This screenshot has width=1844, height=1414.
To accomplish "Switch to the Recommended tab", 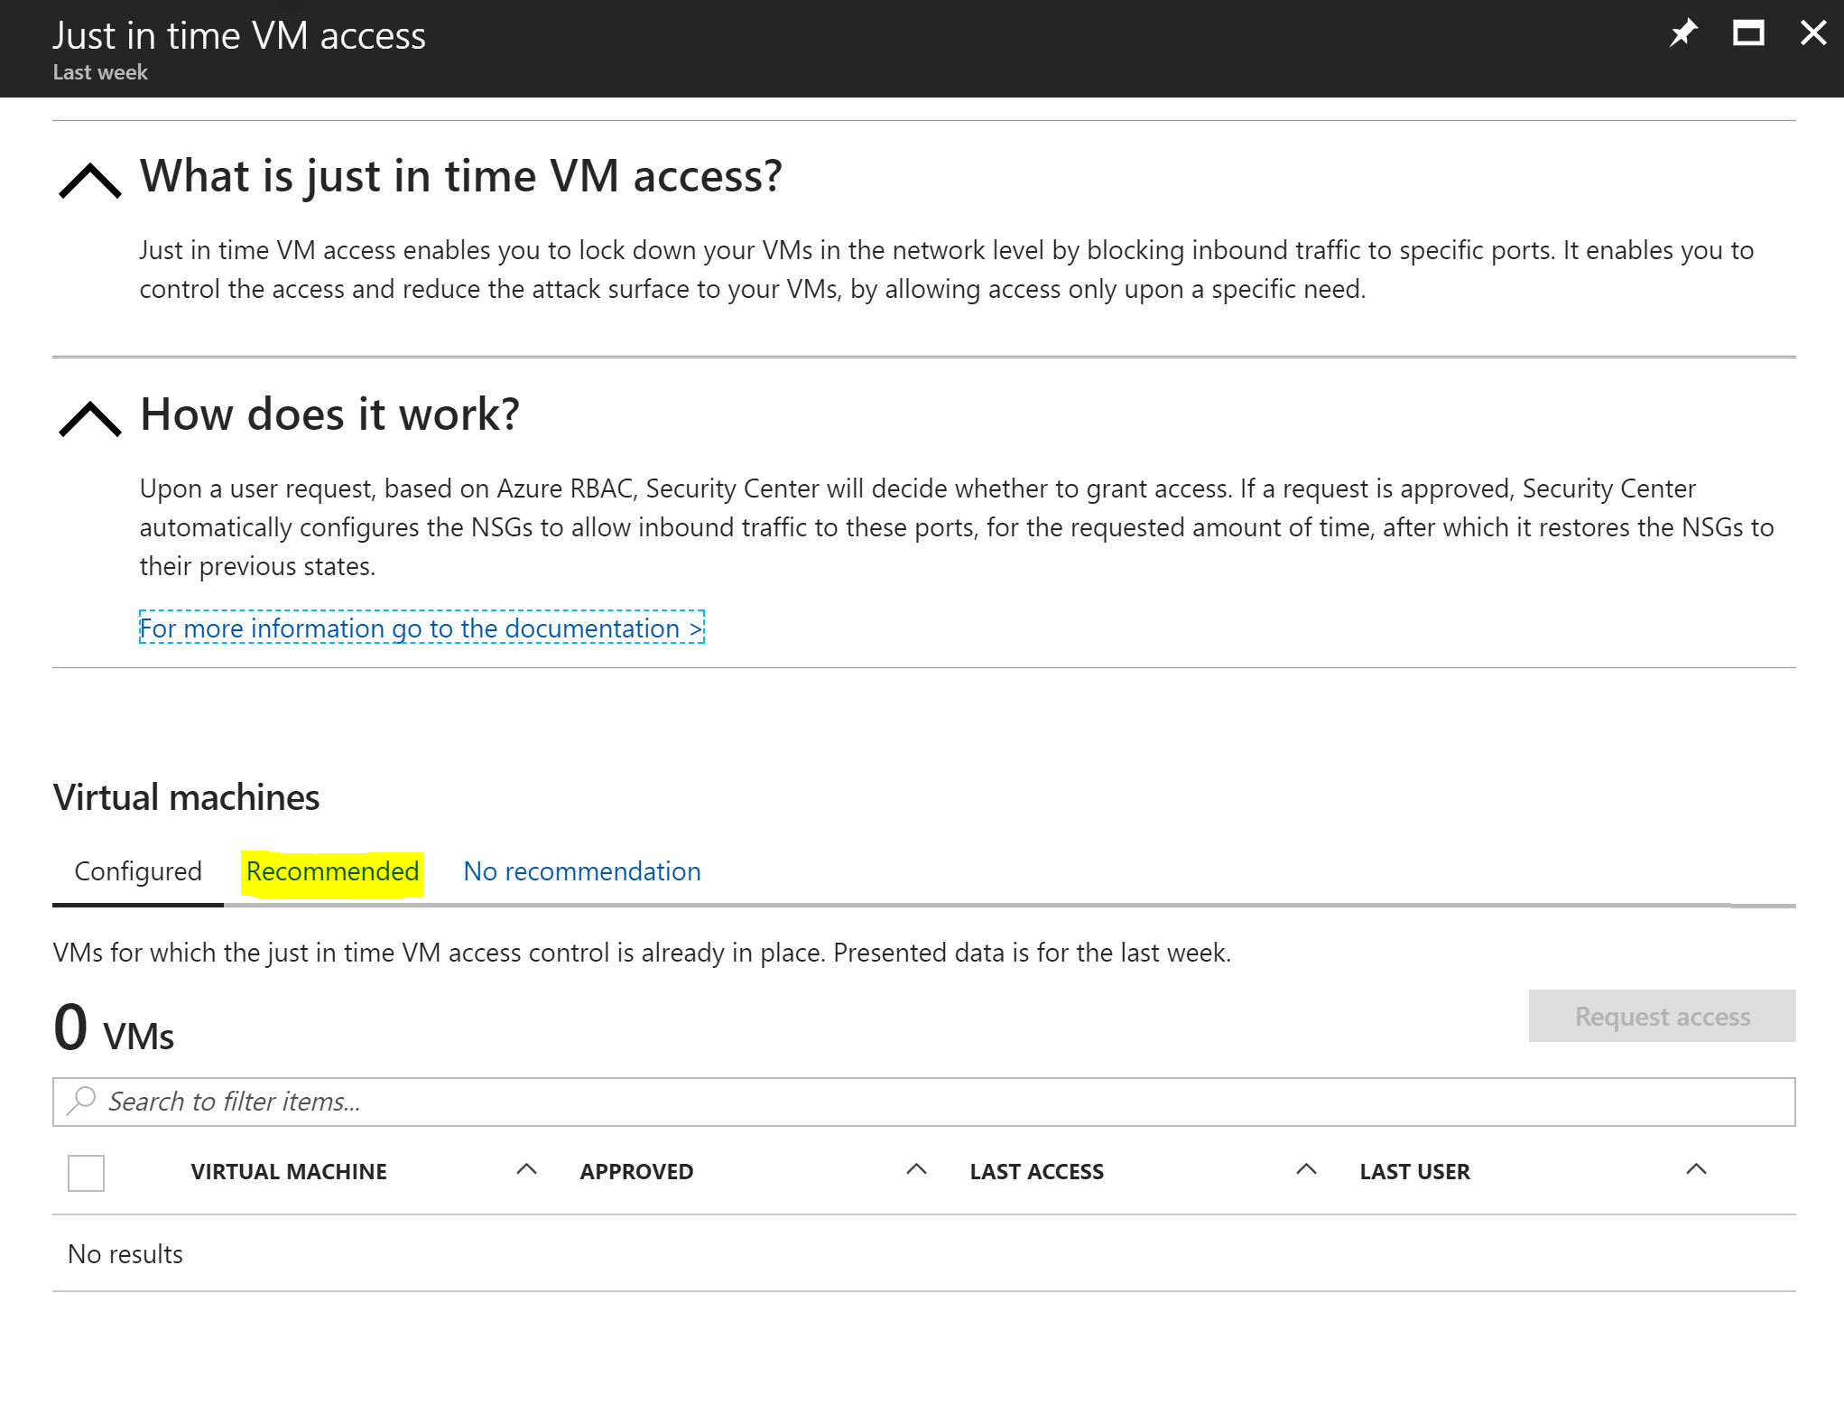I will 332,871.
